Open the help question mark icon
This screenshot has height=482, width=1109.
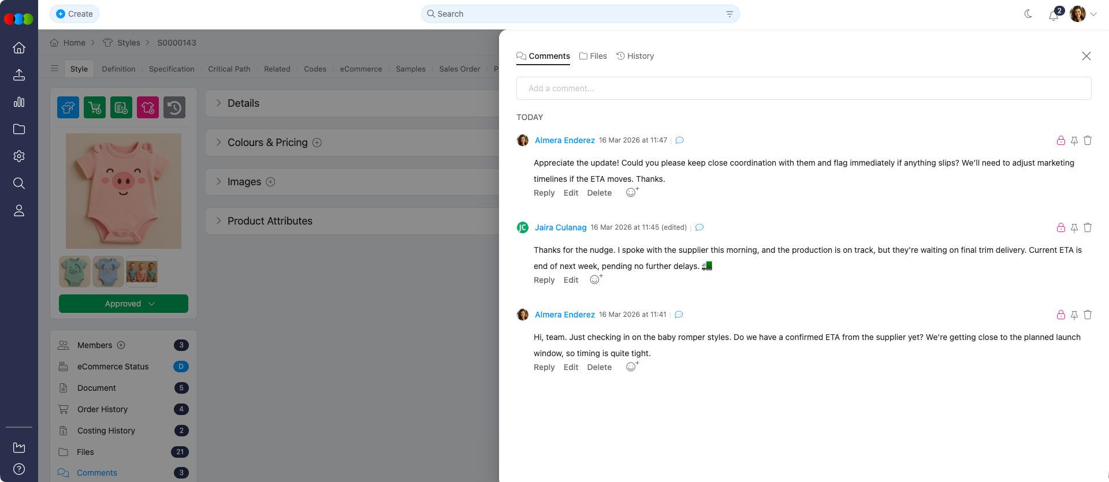[x=19, y=469]
